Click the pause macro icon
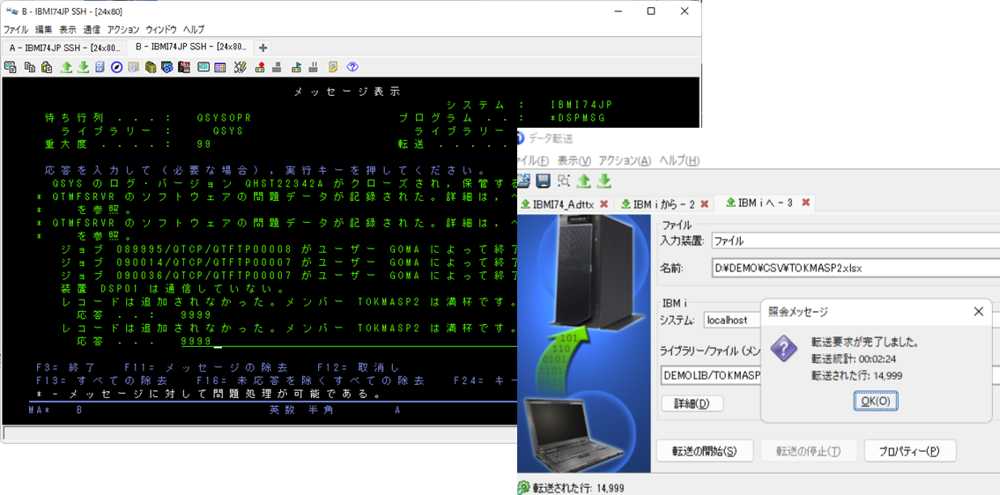Viewport: 1000px width, 495px height. click(x=313, y=67)
